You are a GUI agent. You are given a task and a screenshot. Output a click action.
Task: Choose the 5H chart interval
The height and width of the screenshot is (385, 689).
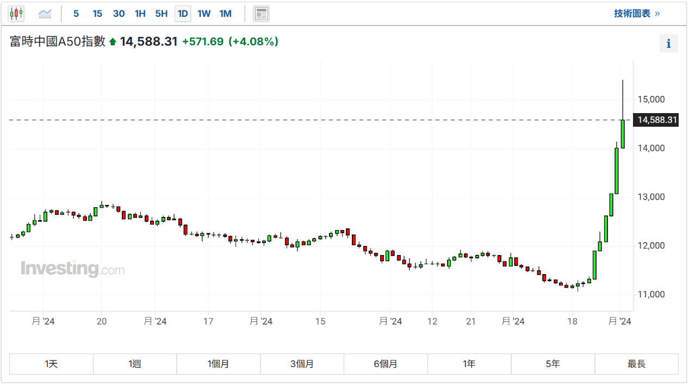click(162, 14)
